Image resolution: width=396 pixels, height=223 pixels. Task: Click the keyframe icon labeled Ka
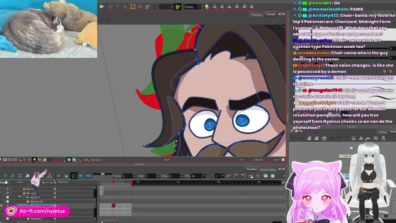pyautogui.click(x=237, y=7)
